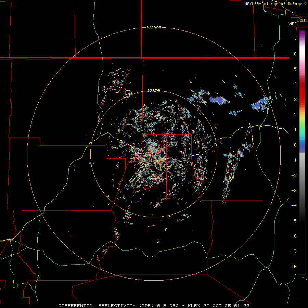The image size is (308, 308).
Task: Click the "-7" value on the color scale
Action: point(294,251)
